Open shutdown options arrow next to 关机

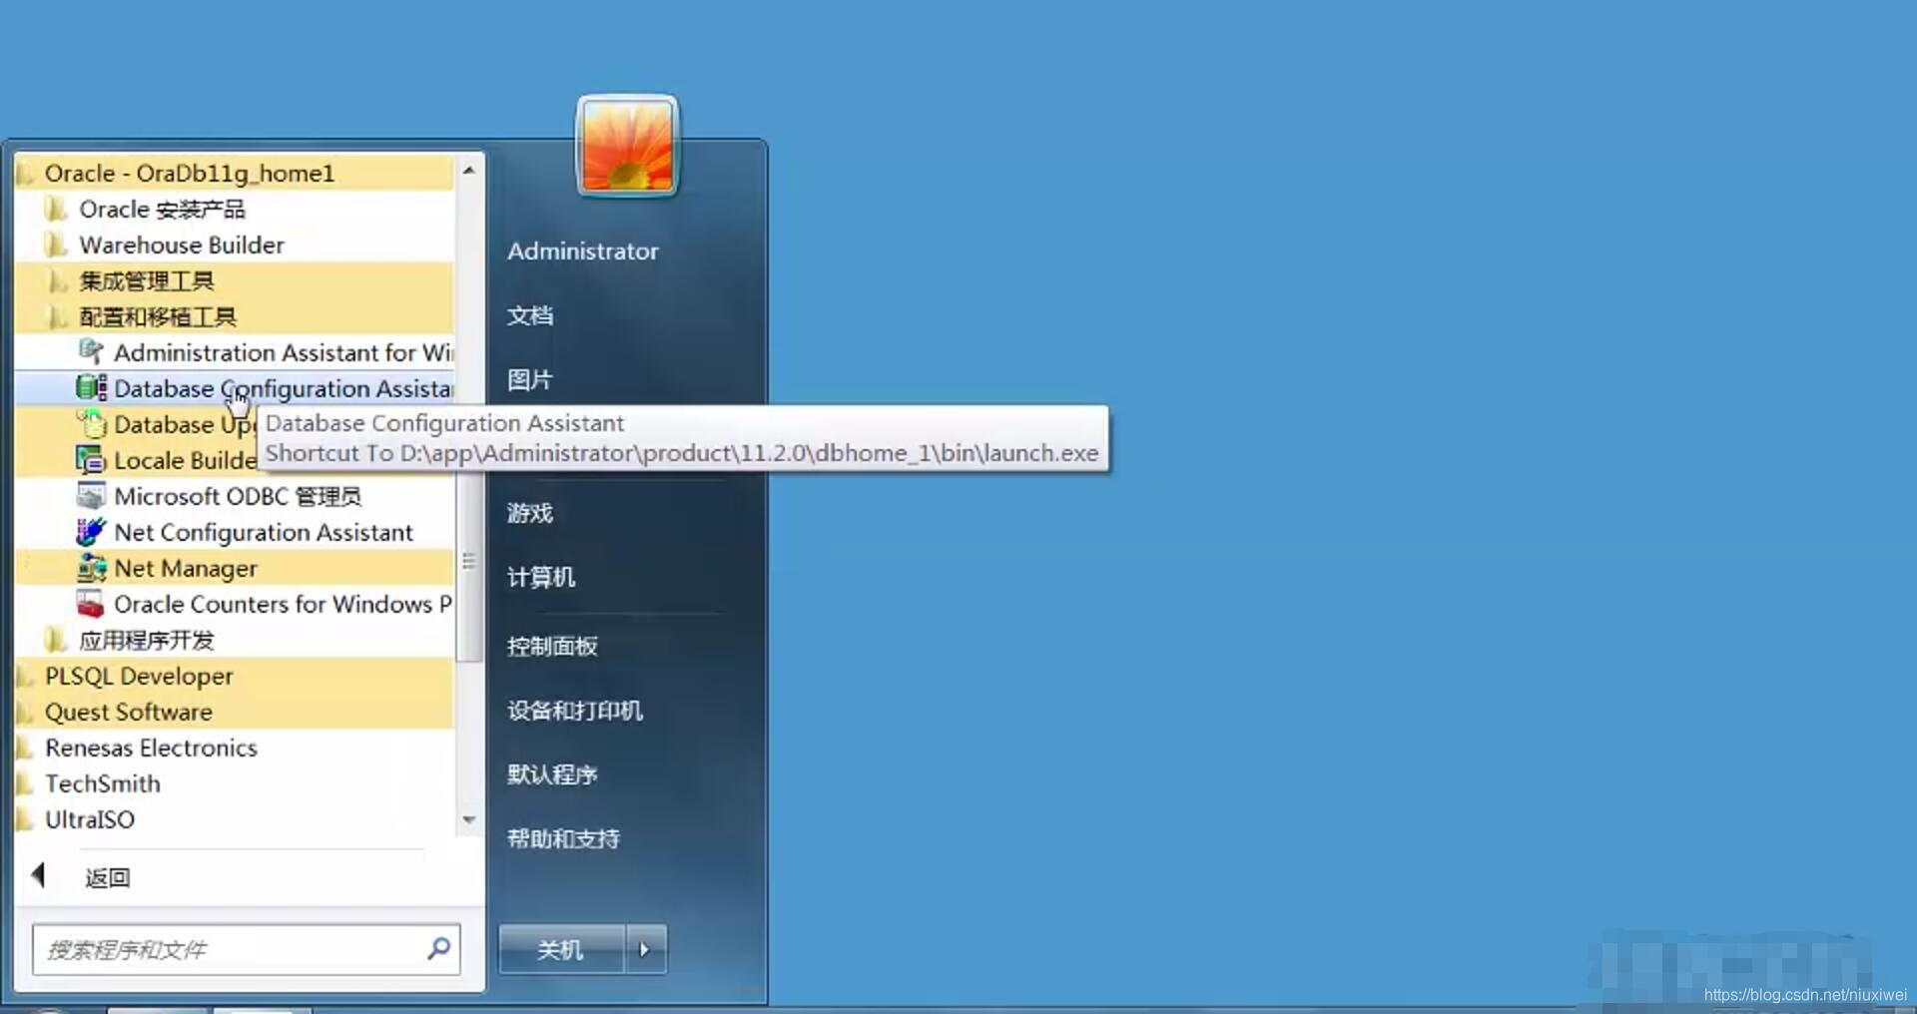(645, 949)
